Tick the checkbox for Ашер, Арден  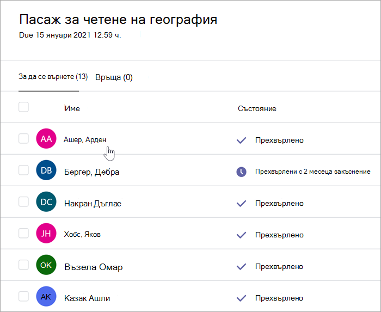point(23,138)
